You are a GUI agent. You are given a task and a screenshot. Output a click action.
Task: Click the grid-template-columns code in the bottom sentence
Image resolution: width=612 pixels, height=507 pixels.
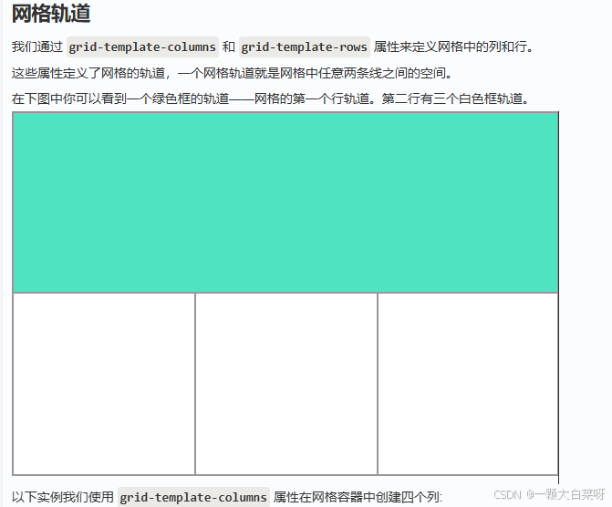tap(193, 497)
